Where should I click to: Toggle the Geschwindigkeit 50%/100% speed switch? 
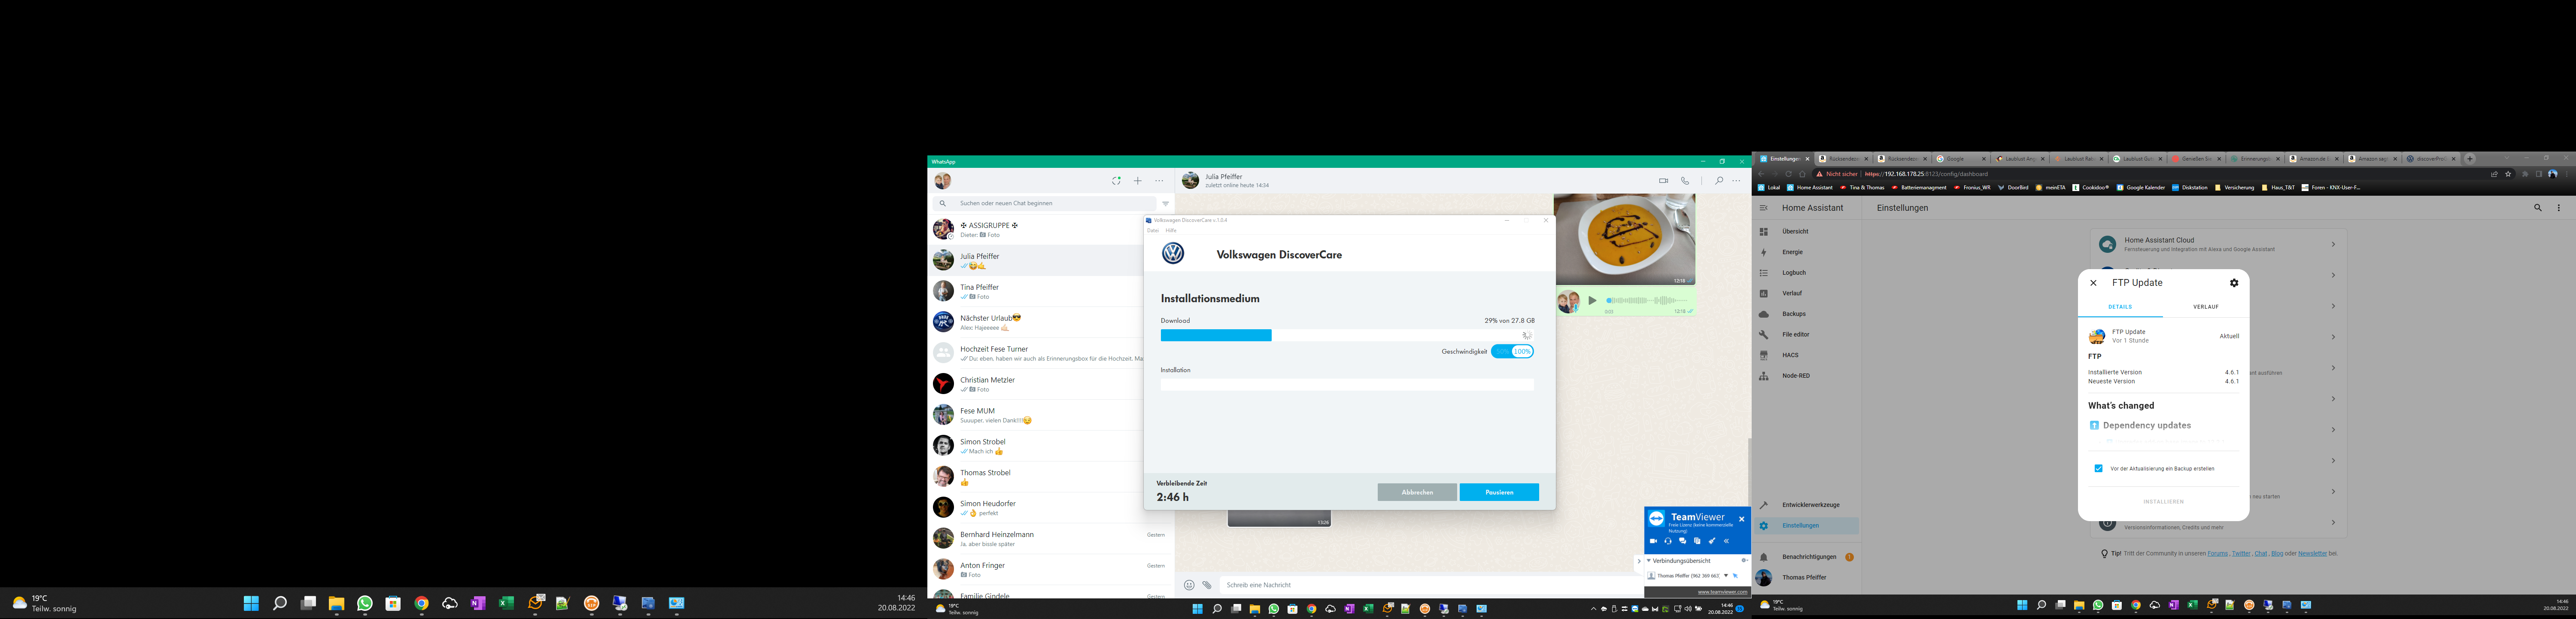(x=1512, y=352)
